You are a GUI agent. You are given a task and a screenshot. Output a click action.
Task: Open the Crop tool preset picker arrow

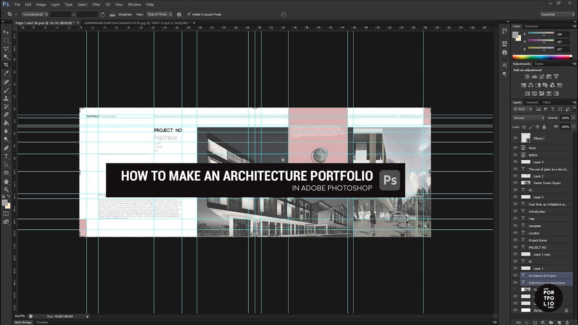coord(15,14)
